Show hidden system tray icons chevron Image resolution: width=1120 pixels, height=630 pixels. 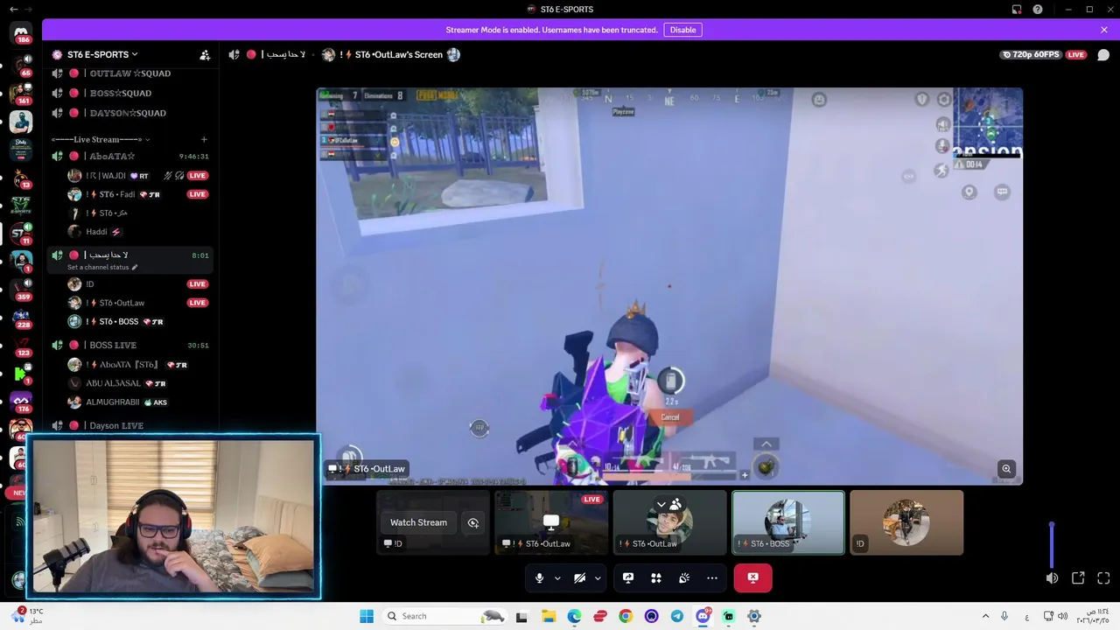[x=985, y=616]
